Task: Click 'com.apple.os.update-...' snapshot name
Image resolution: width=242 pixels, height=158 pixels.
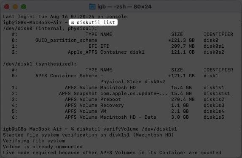Action: click(134, 93)
